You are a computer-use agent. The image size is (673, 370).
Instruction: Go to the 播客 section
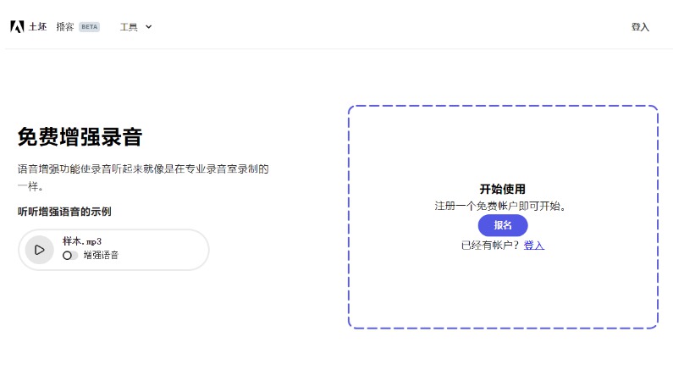click(65, 26)
